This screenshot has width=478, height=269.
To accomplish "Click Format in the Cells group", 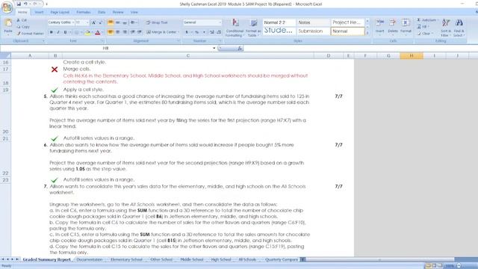I will coord(406,28).
